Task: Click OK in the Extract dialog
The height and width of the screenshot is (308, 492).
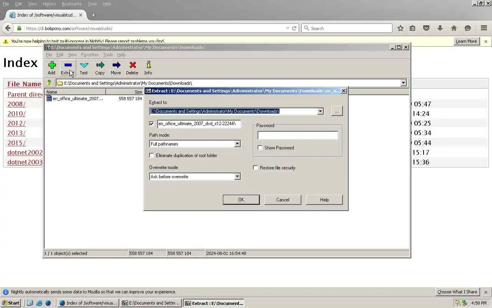Action: point(241,199)
